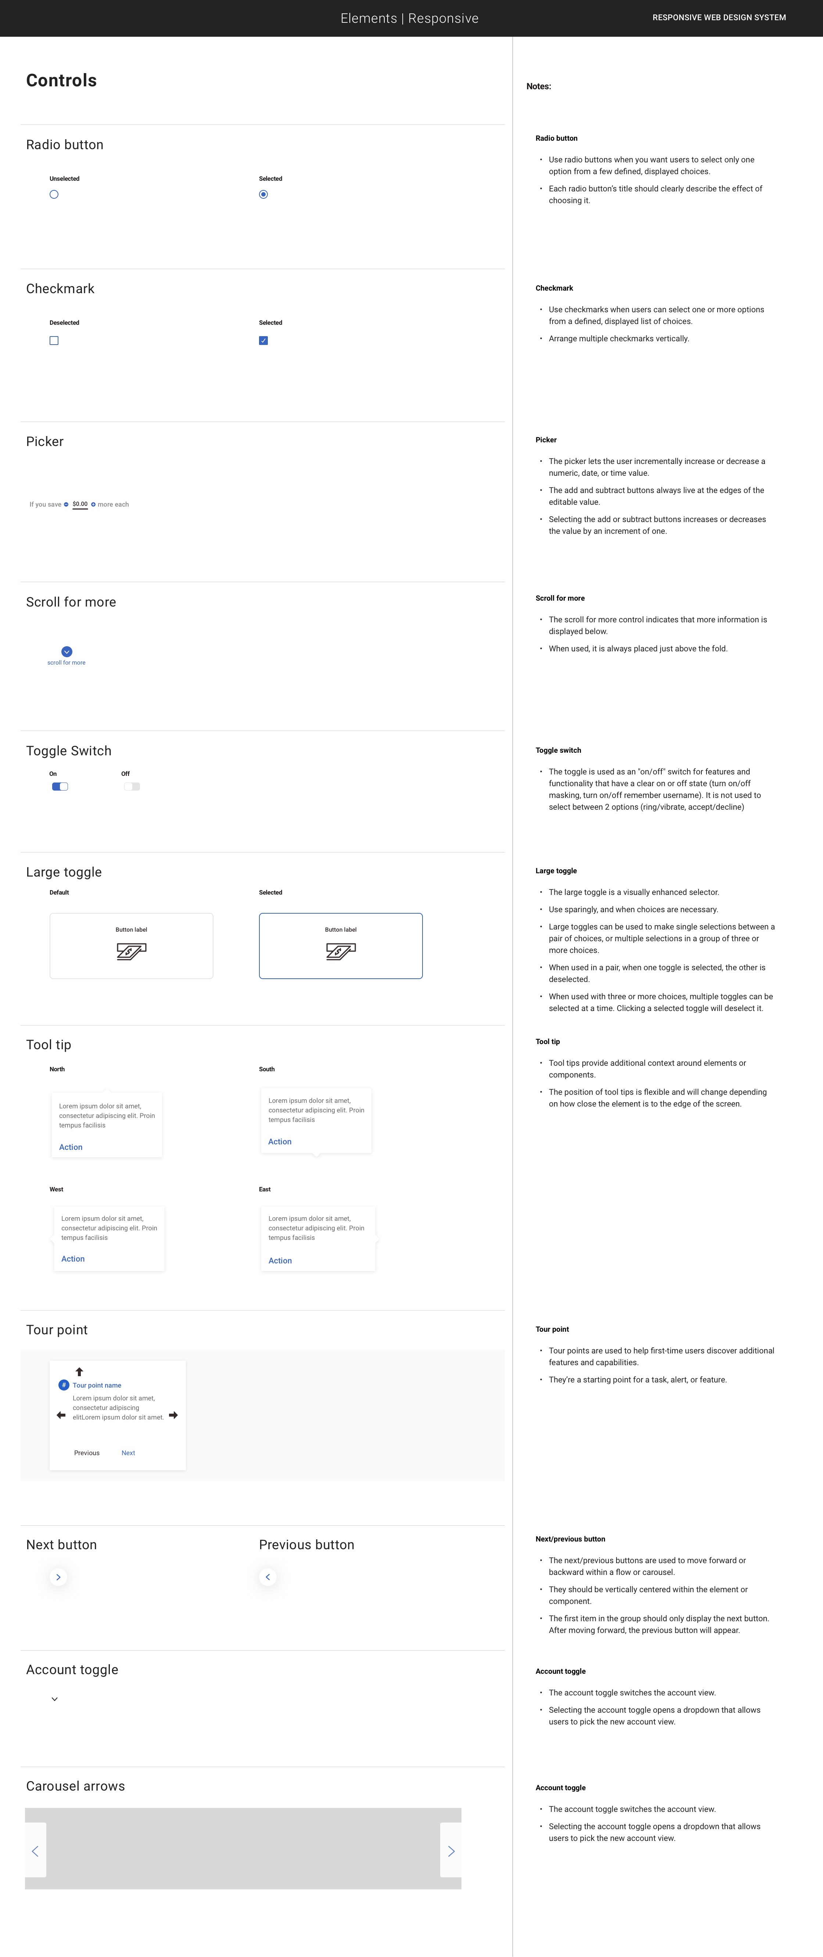This screenshot has height=1957, width=823.
Task: Click the round Next button chevron
Action: pos(58,1577)
